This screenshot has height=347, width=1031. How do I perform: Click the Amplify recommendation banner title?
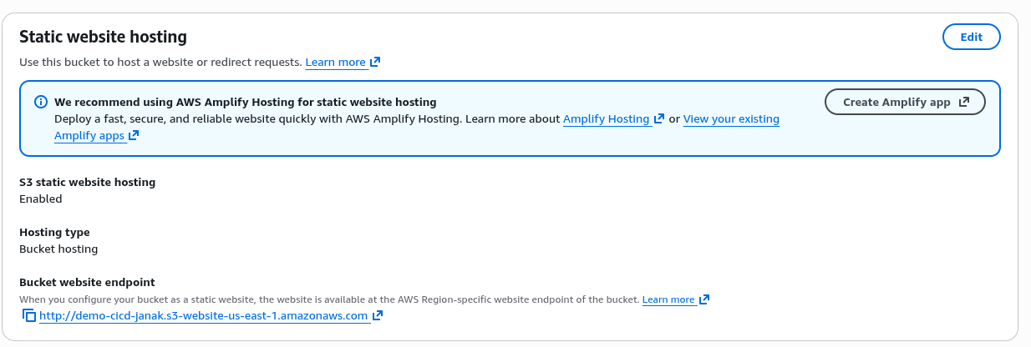[245, 102]
